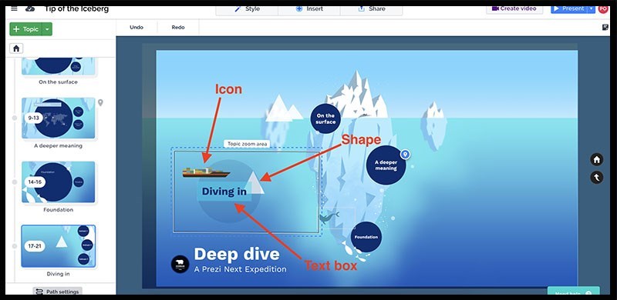Click the Undo button
The height and width of the screenshot is (300, 617).
[x=137, y=28]
